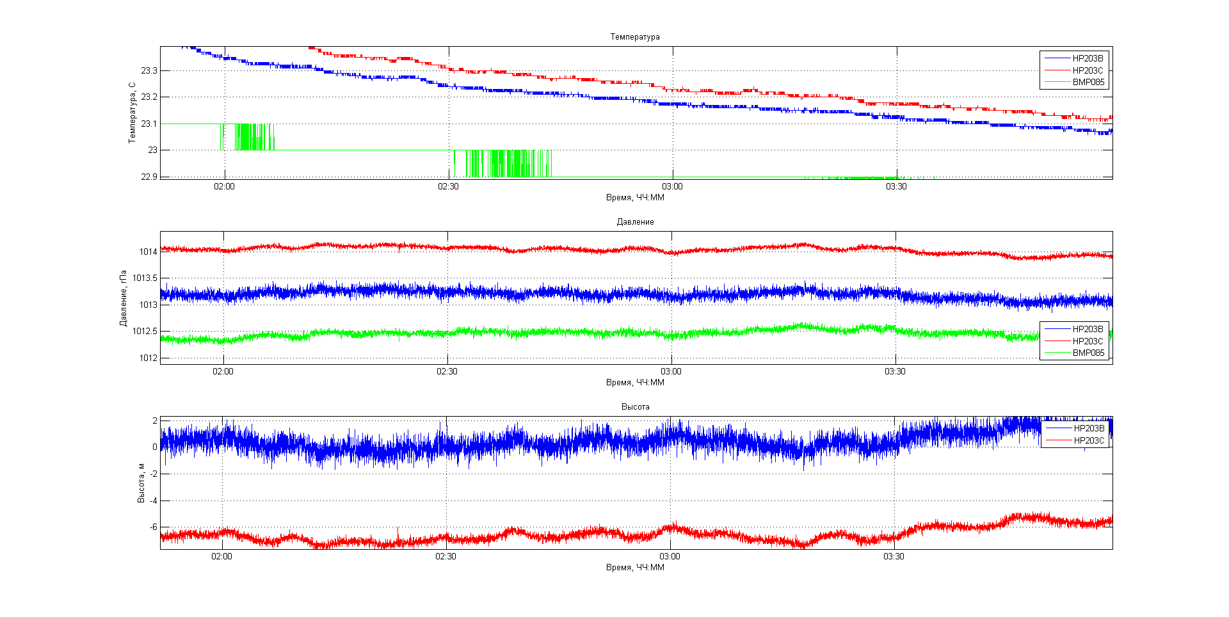Select the 03:30 time tick under Температура plot
Viewport: 1229px width, 617px height.
point(896,187)
